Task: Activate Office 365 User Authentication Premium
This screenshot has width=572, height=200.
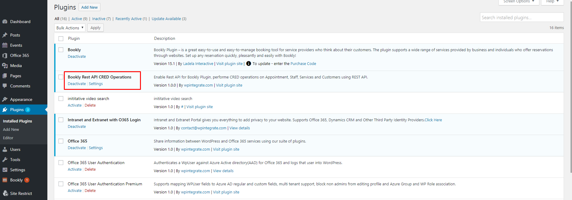Action: click(x=75, y=190)
